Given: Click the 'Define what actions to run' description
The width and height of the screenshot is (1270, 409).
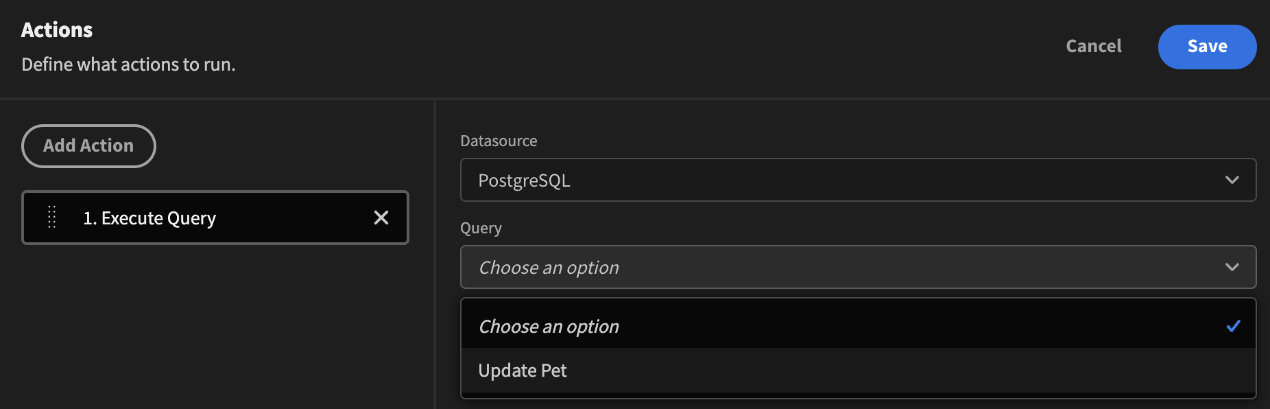Looking at the screenshot, I should pos(128,65).
